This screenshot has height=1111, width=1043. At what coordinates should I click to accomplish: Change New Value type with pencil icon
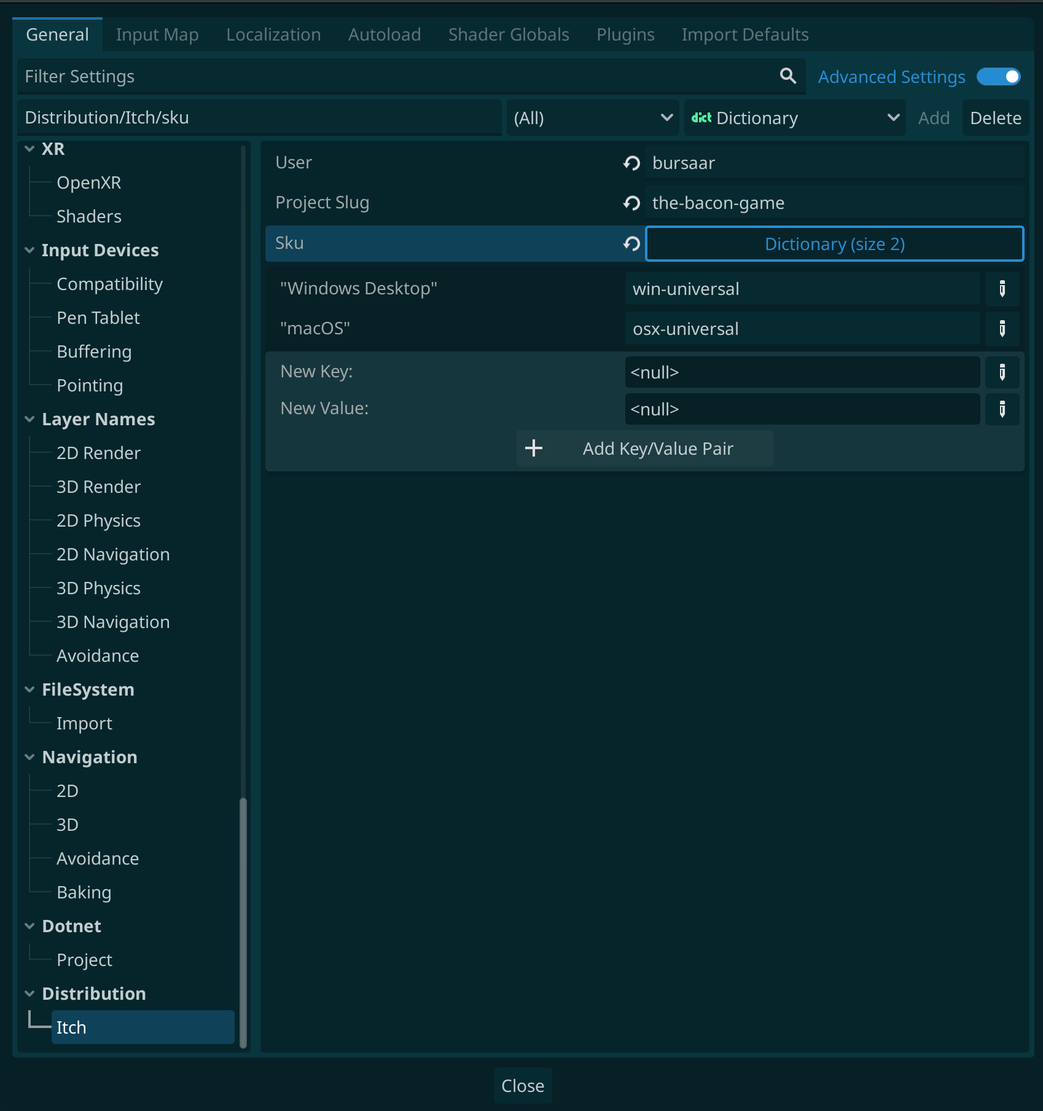pos(1002,409)
